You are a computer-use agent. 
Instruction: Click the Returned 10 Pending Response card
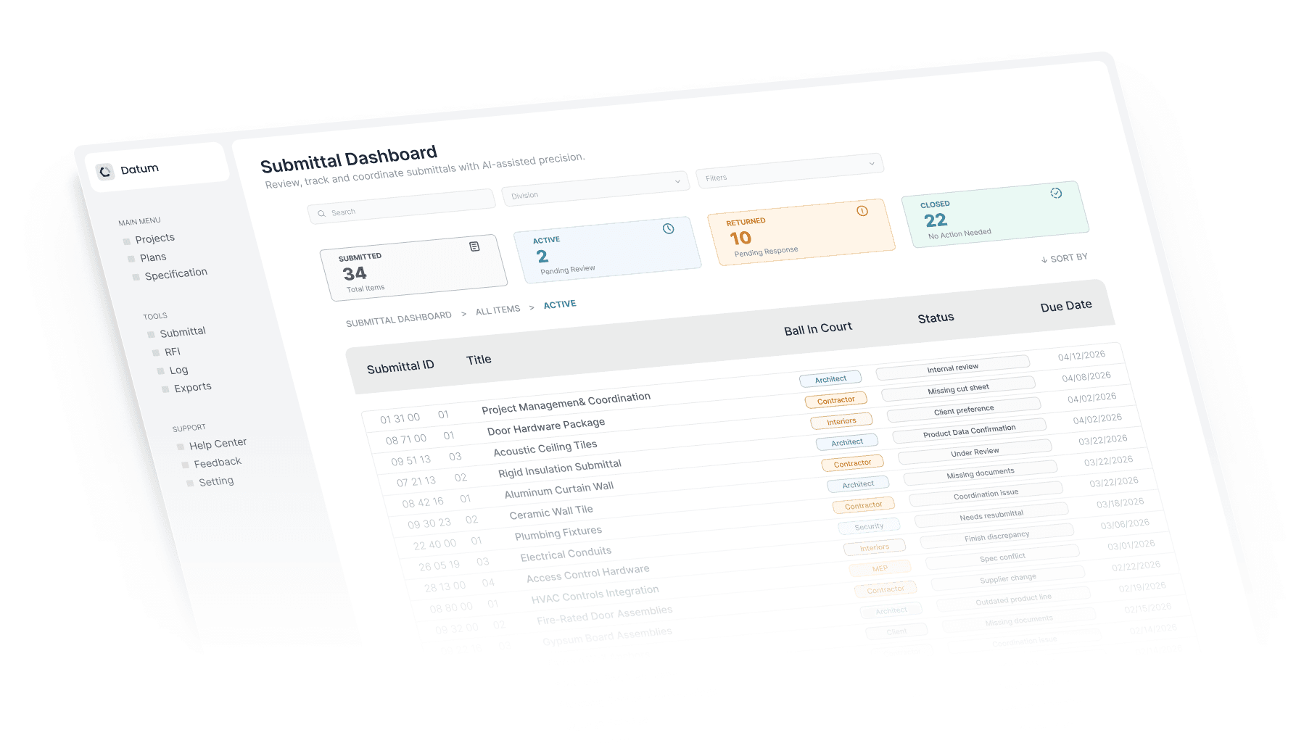tap(801, 232)
